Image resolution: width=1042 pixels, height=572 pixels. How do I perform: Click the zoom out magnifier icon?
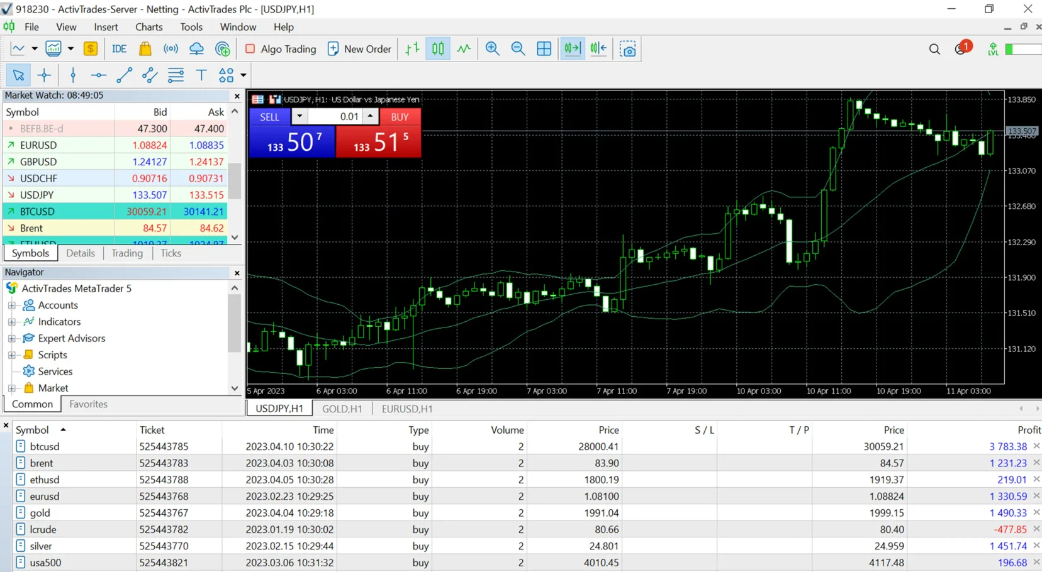(518, 49)
